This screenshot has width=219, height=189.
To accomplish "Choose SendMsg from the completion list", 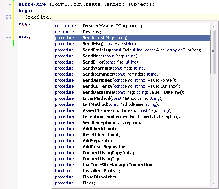I will click(x=132, y=44).
